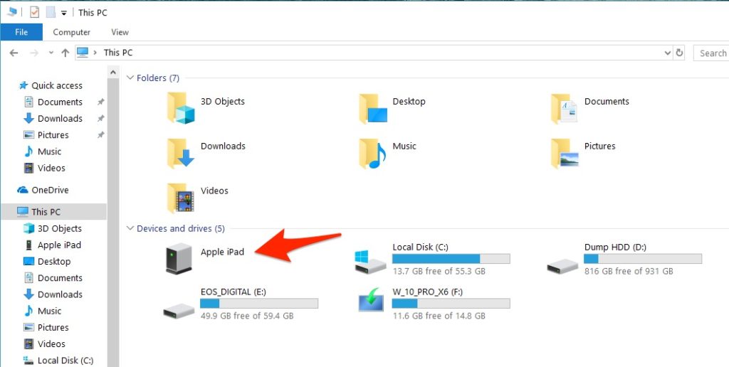
Task: Open the recent locations dropdown arrow
Action: coord(51,53)
